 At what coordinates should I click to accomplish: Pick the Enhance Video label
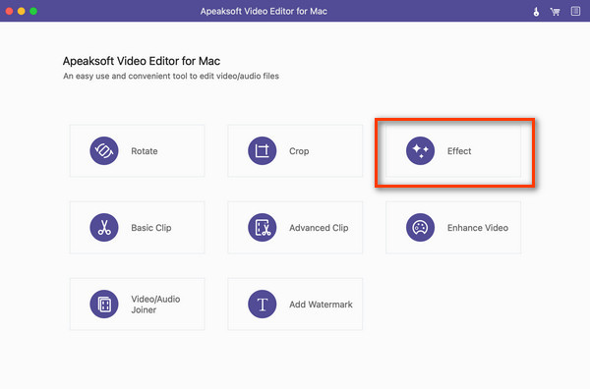click(478, 228)
